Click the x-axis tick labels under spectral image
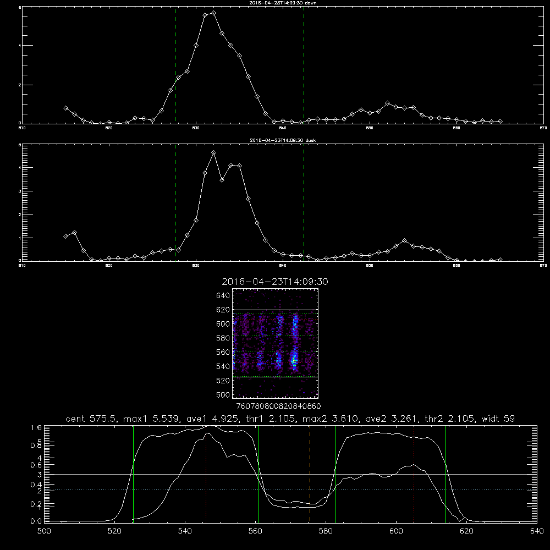The height and width of the screenshot is (550, 550). (x=278, y=406)
